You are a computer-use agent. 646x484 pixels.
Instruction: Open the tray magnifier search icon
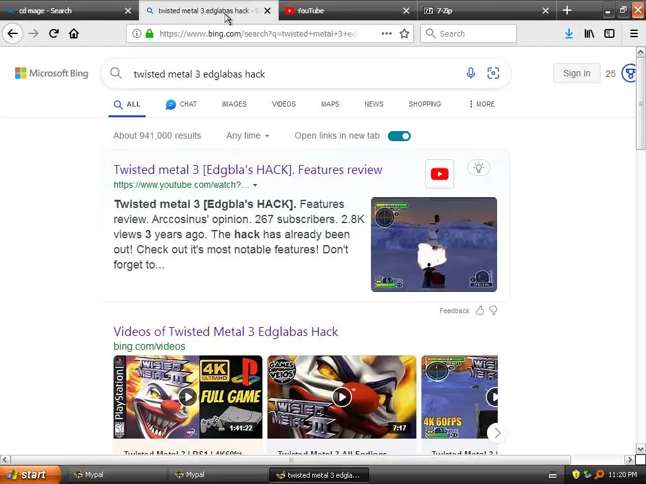599,475
